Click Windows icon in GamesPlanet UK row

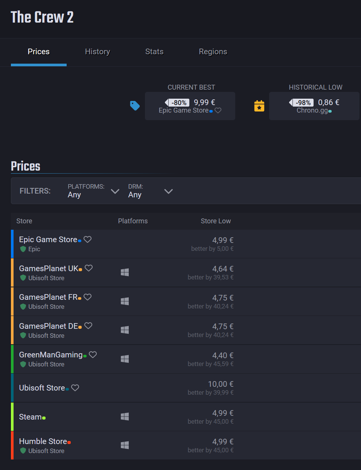[x=125, y=272]
